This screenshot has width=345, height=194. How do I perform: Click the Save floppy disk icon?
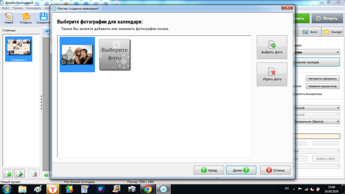(43, 17)
